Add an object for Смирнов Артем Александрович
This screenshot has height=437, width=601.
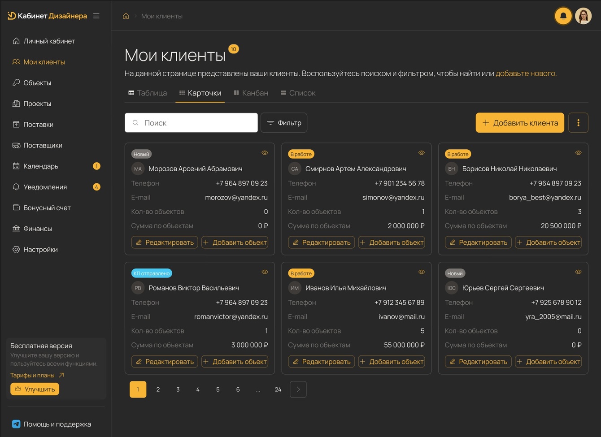click(392, 242)
